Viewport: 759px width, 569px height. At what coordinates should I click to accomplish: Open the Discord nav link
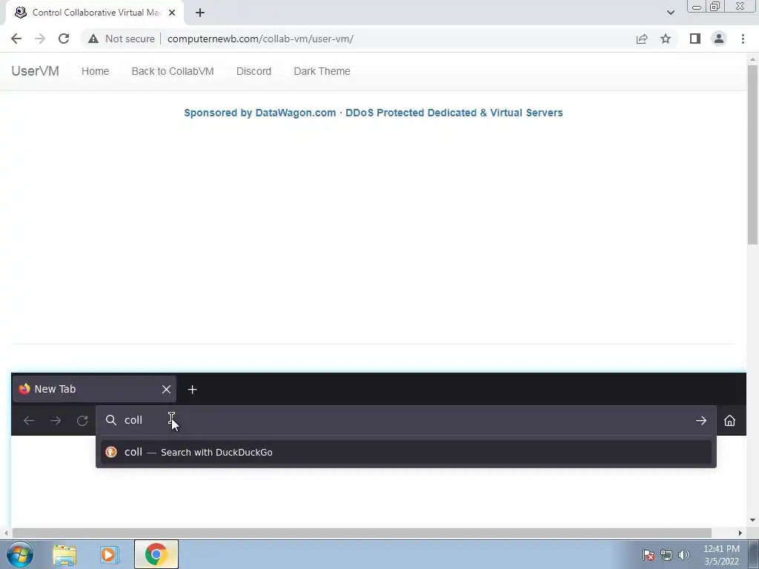pos(253,71)
